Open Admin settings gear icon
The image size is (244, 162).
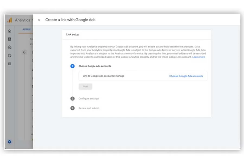[9, 142]
